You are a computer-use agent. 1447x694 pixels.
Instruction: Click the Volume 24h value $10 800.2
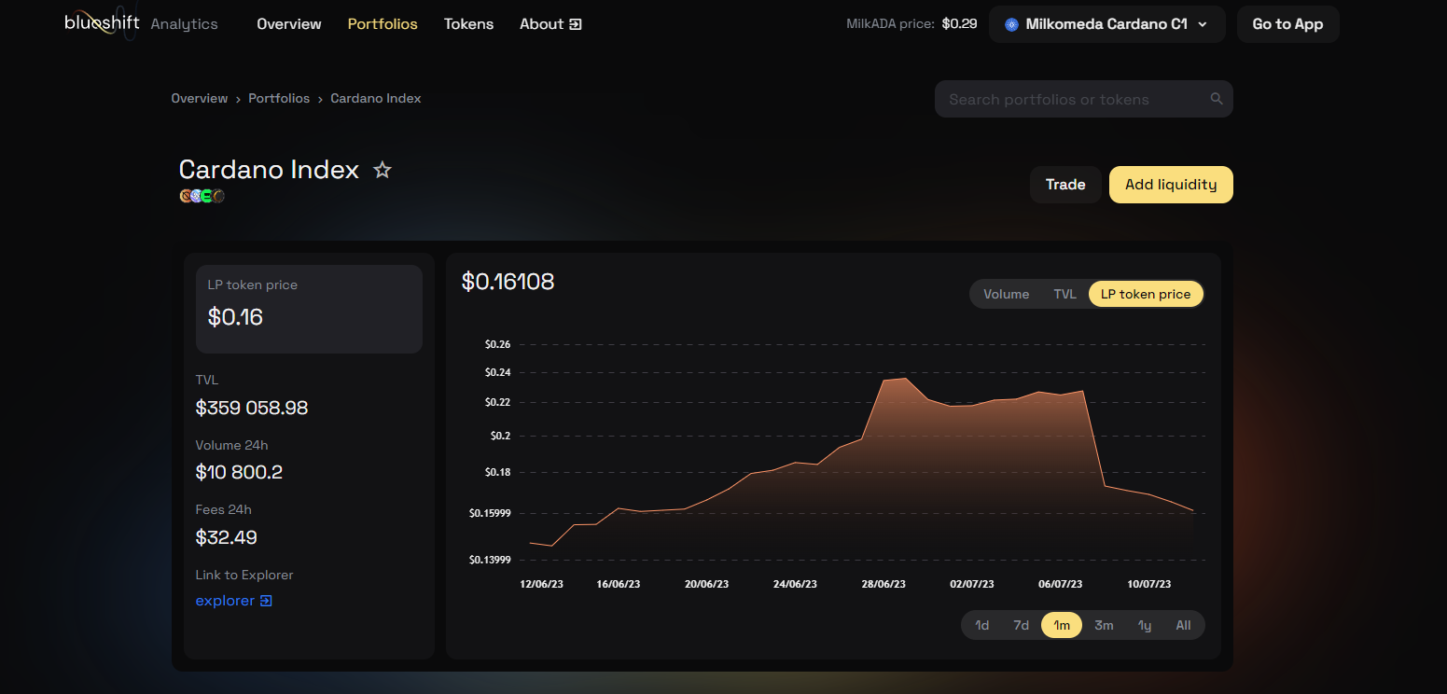tap(239, 472)
